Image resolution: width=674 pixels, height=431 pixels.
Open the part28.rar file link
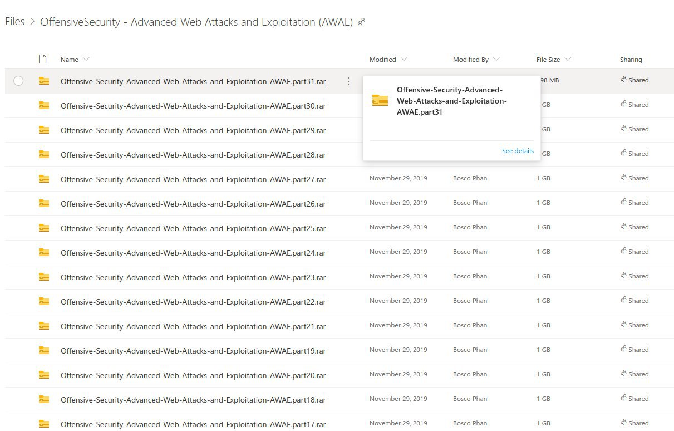point(193,155)
